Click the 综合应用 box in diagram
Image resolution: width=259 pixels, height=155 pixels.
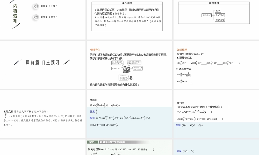(220, 20)
